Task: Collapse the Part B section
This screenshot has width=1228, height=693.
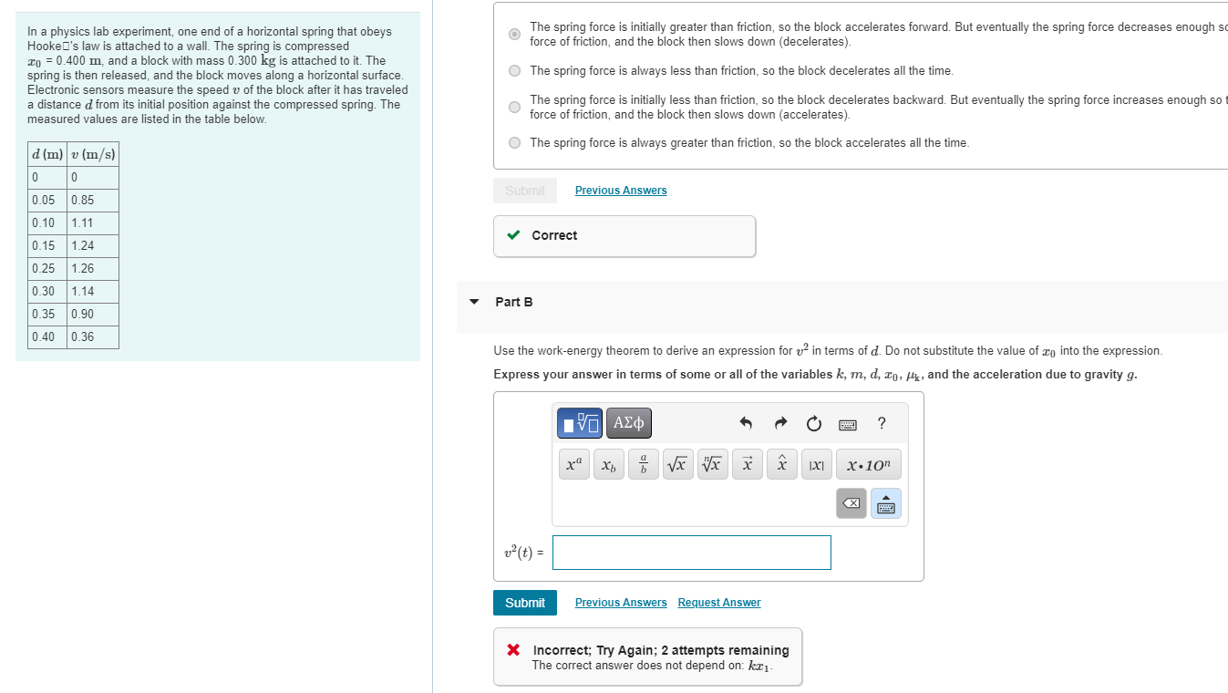Action: (x=474, y=302)
